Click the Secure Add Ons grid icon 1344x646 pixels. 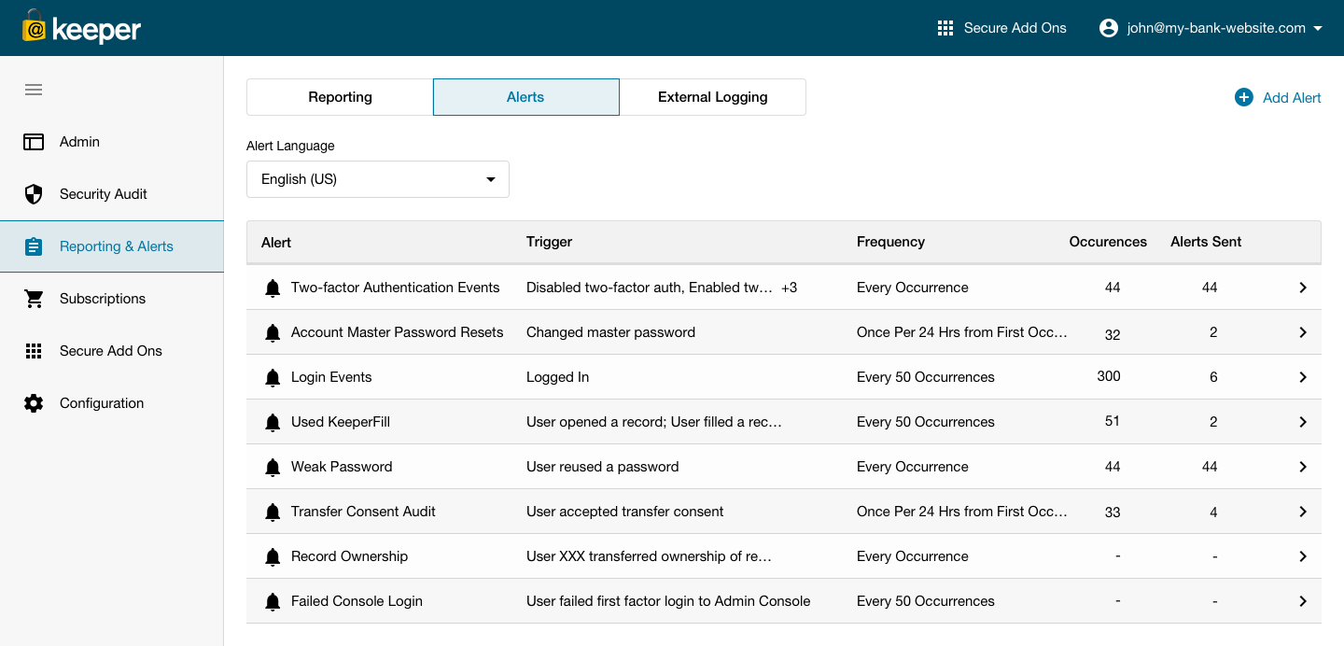34,351
